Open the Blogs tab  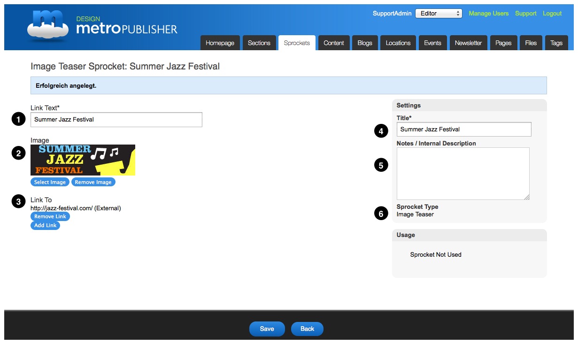tap(365, 43)
